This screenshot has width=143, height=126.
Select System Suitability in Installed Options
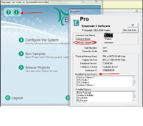85,95
